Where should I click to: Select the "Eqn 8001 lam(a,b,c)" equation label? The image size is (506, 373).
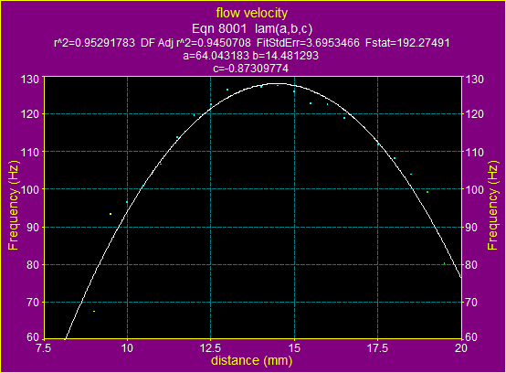252,28
